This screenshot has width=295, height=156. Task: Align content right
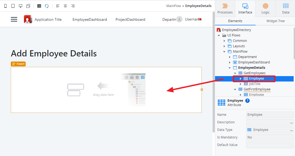click(73, 6)
